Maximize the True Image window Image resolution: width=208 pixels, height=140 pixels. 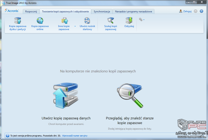point(194,2)
